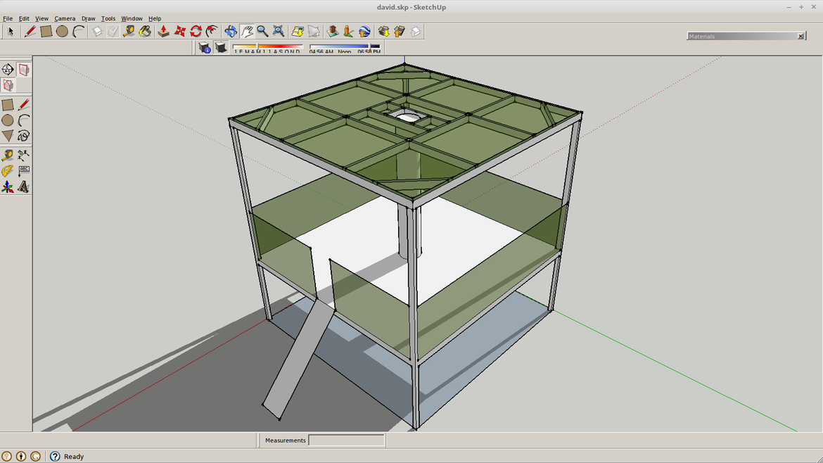
Task: Activate the Push/Pull tool
Action: [x=163, y=31]
